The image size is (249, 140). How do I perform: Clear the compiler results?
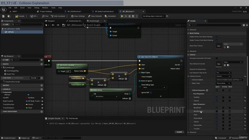pos(179,132)
